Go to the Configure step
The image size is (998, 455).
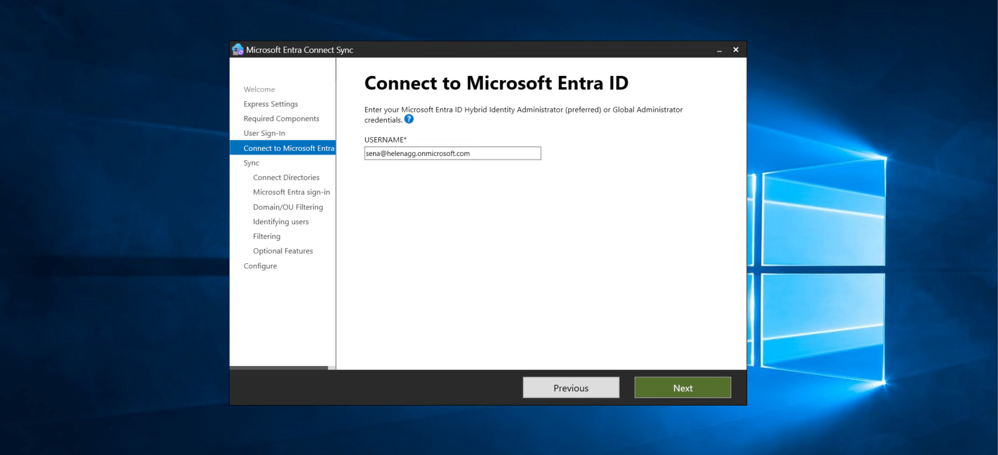click(260, 266)
